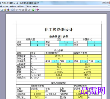Click the 壳层结构参数 header
The width and height of the screenshot is (110, 99).
pyautogui.click(x=37, y=86)
